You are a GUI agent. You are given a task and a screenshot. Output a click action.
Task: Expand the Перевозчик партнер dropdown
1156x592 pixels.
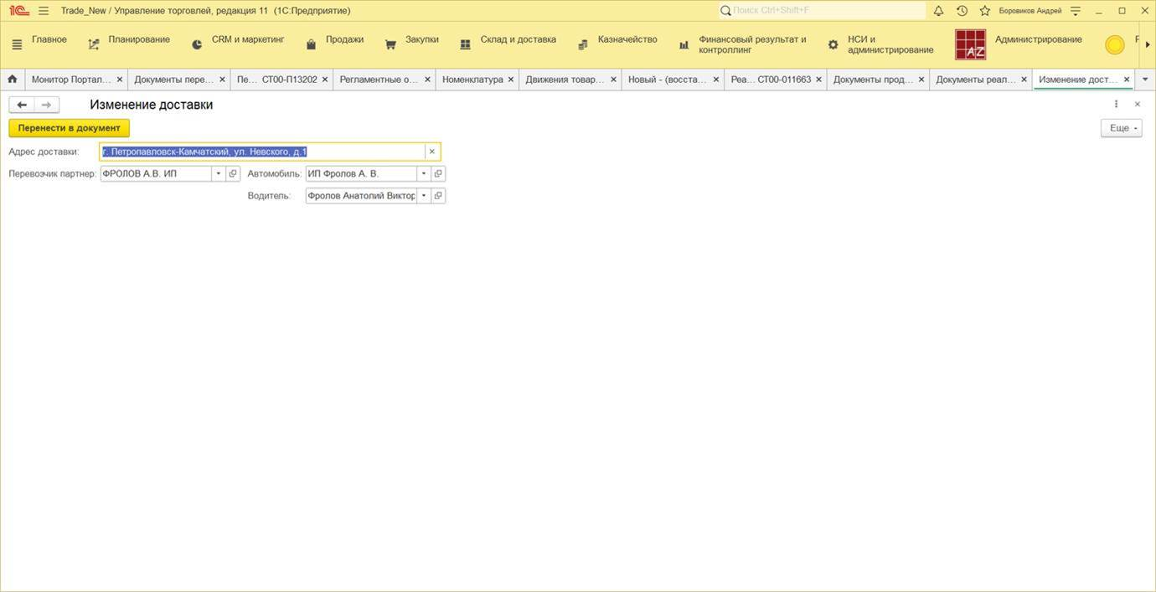[x=219, y=173]
